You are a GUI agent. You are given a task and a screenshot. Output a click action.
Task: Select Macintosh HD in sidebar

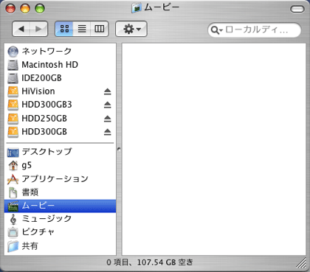coord(60,65)
